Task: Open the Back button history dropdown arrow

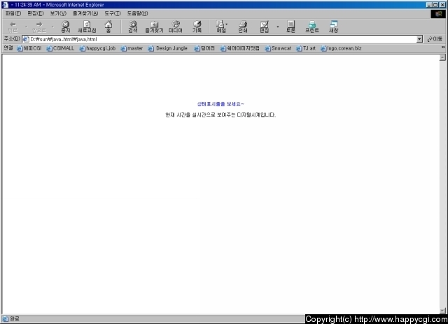Action: (26, 27)
